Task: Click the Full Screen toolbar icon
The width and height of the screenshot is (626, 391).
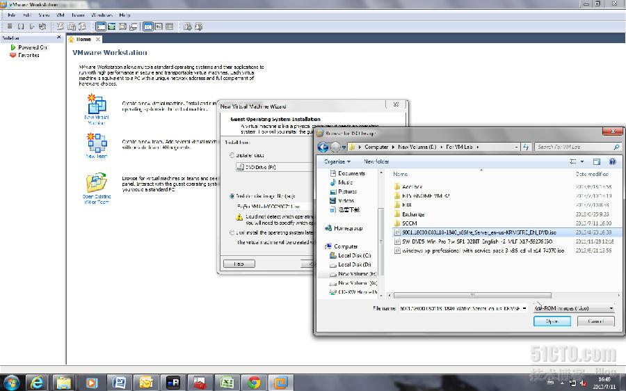Action: (x=122, y=26)
